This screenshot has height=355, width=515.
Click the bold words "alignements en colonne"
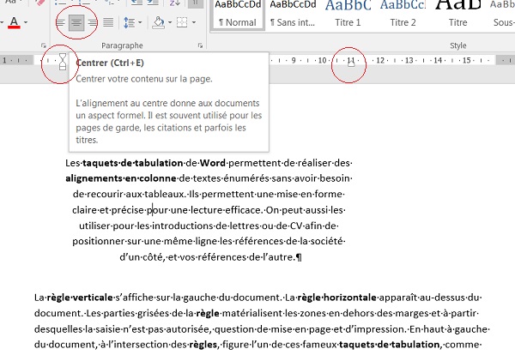121,178
